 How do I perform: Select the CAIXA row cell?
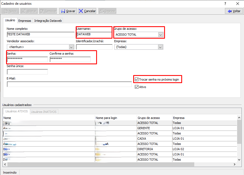click(x=154, y=139)
